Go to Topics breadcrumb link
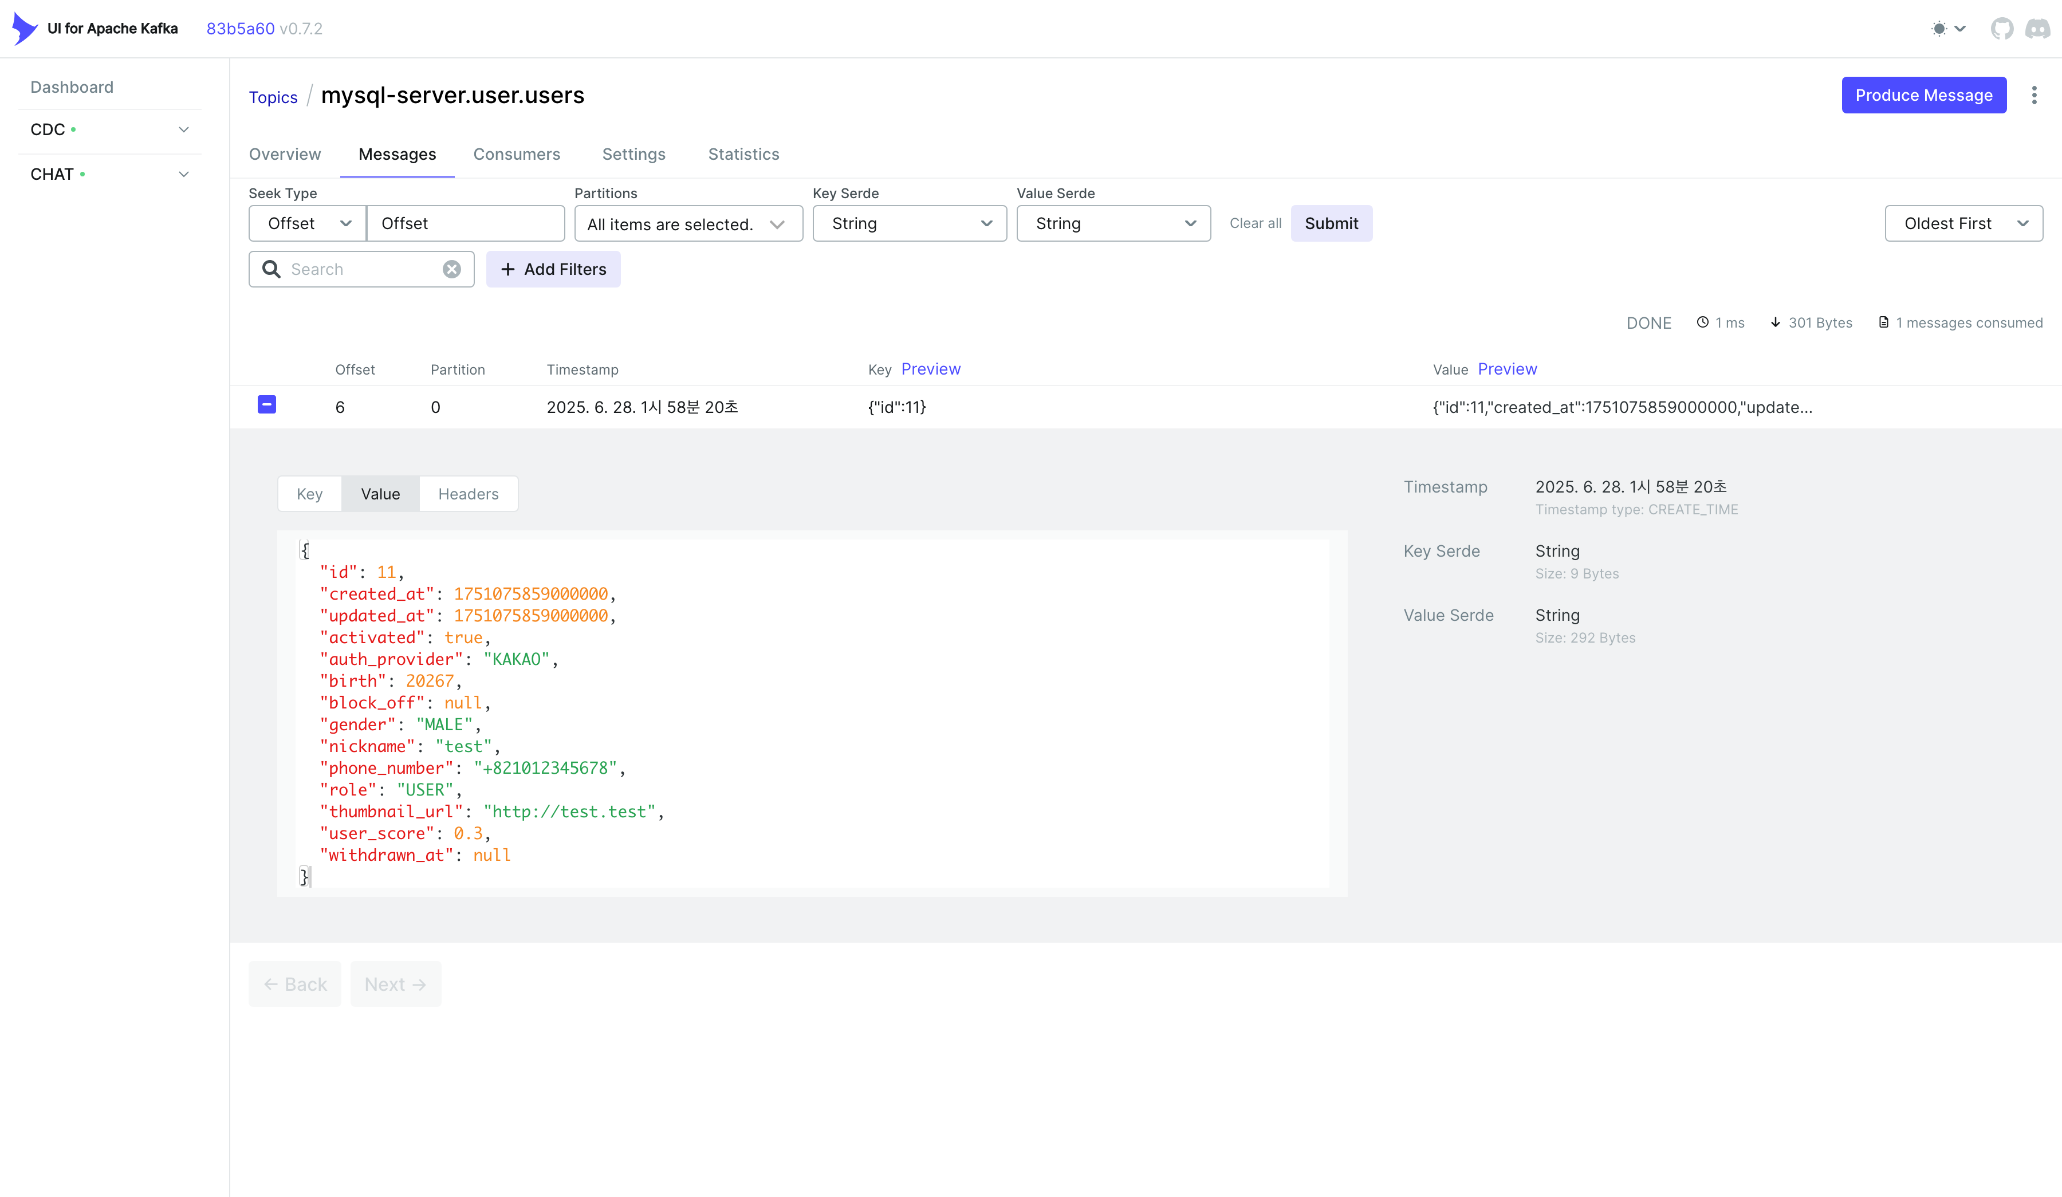2062x1197 pixels. pyautogui.click(x=273, y=97)
